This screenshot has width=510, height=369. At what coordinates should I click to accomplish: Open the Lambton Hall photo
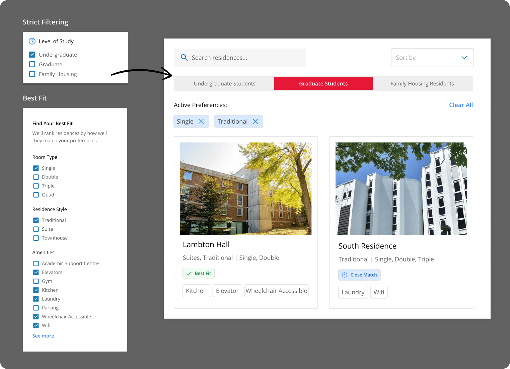point(245,189)
